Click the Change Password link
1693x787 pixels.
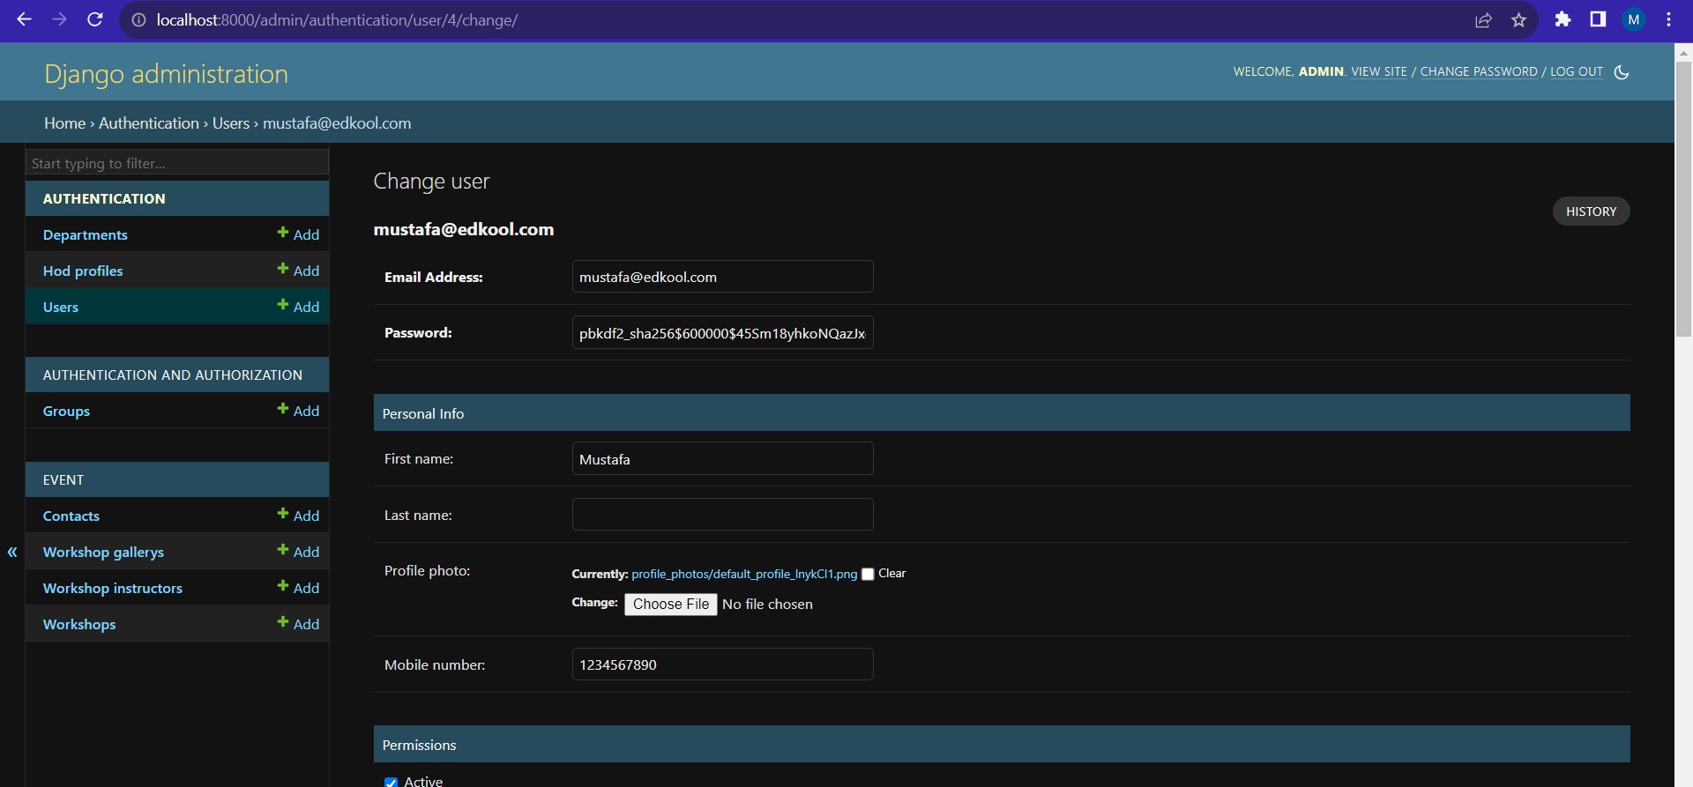pos(1479,71)
